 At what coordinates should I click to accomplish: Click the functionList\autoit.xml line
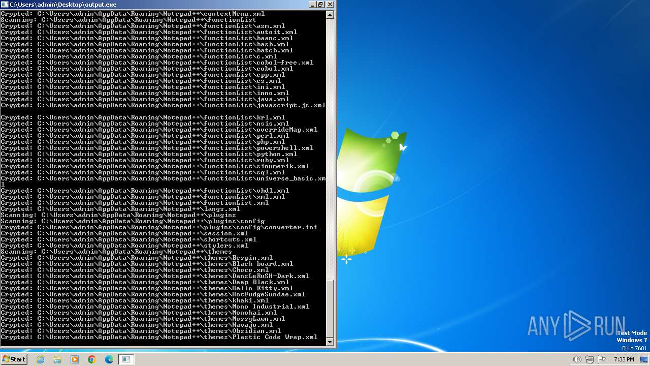pos(149,32)
